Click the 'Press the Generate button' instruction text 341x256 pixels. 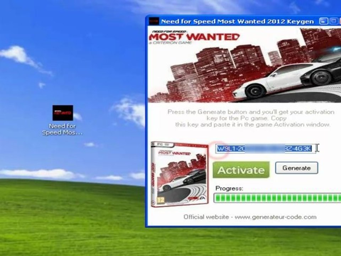coord(251,118)
